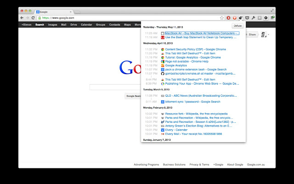Open Antony Green's Election Blog link
The height and width of the screenshot is (184, 294).
point(198,126)
